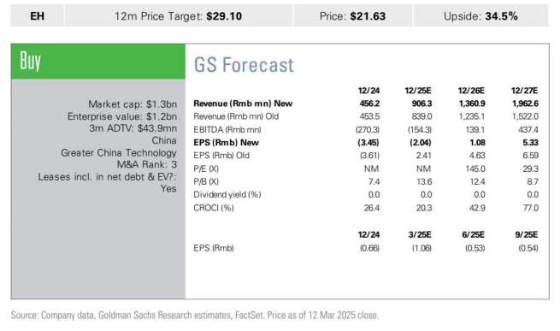Select the 12m Price Target $29.10 cell
The width and height of the screenshot is (560, 331).
179,16
